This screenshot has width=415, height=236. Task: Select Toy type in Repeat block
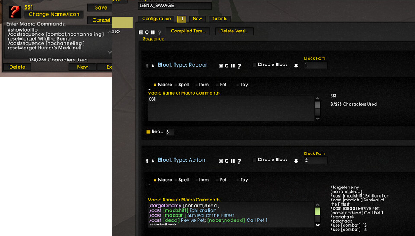coord(238,85)
